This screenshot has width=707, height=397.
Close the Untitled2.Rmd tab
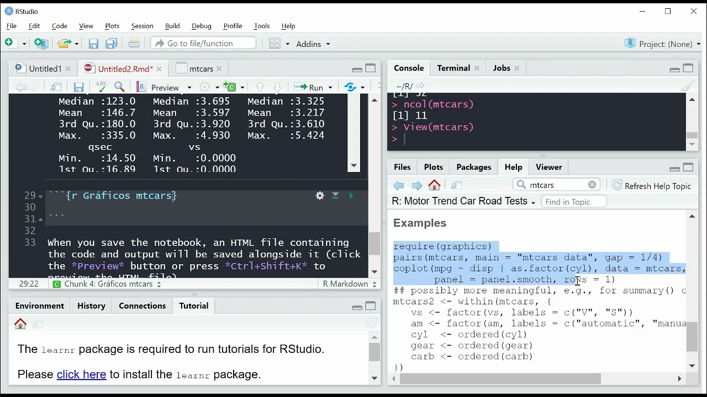159,69
